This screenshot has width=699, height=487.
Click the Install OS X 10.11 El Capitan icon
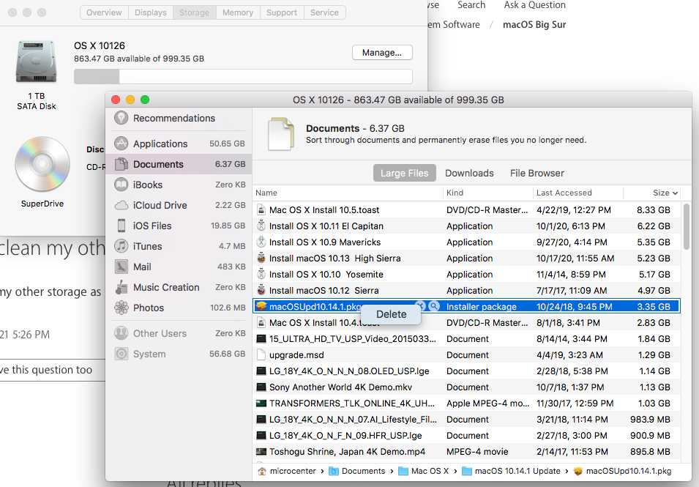coord(261,226)
